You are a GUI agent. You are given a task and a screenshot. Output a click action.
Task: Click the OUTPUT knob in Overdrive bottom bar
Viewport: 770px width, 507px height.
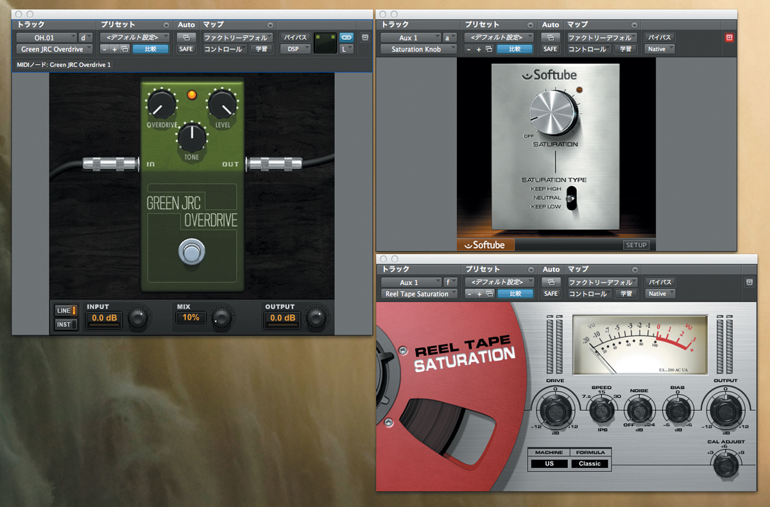(x=316, y=318)
